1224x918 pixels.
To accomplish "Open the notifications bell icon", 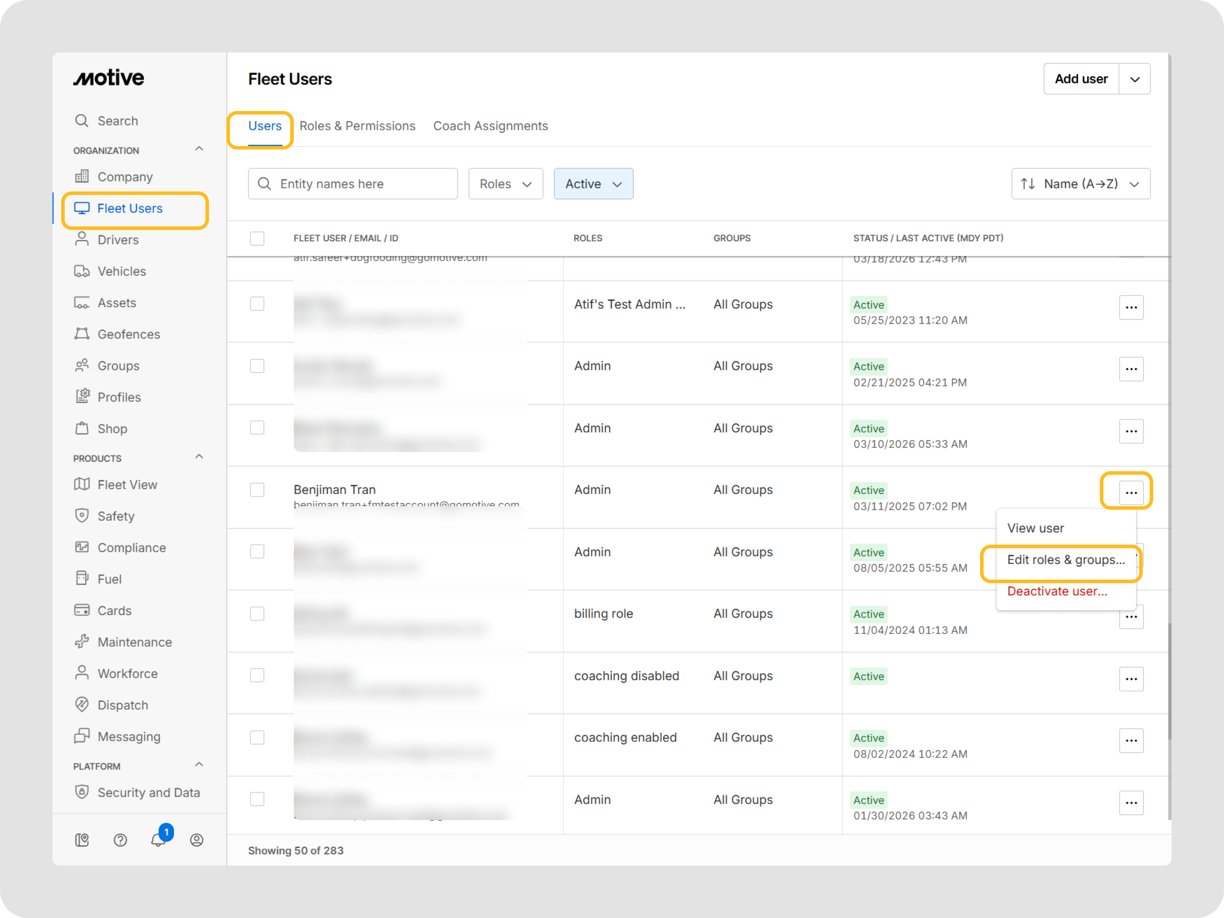I will (x=158, y=839).
